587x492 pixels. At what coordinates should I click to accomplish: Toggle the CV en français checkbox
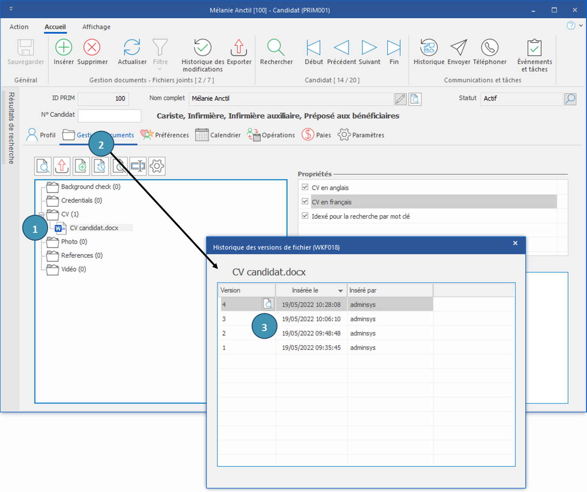click(x=305, y=201)
